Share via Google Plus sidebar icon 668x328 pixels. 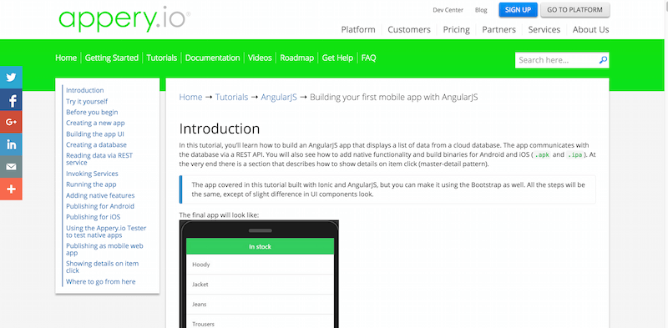11,122
